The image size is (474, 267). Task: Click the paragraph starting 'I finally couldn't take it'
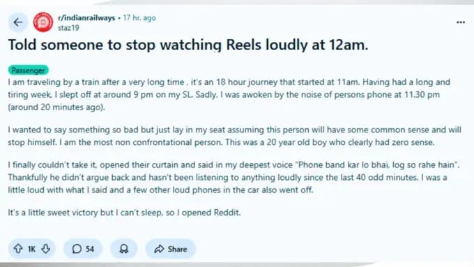[x=234, y=178]
